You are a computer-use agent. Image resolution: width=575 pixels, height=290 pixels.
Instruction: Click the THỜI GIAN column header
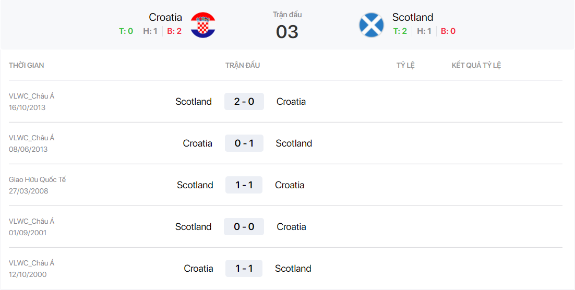tap(27, 65)
